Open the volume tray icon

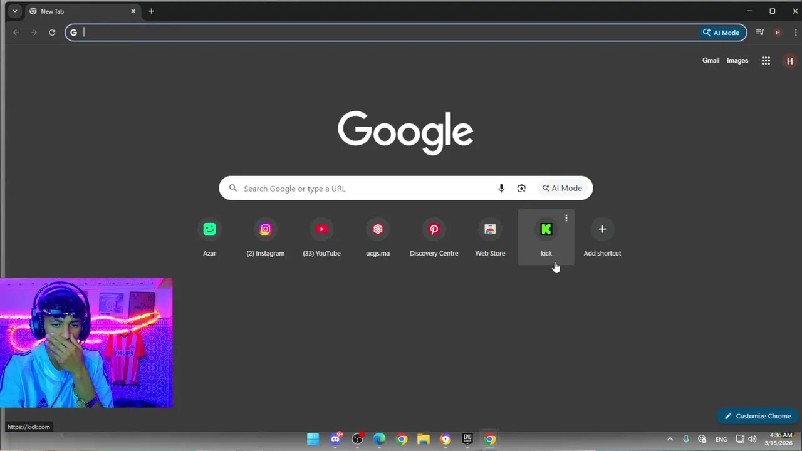pos(752,439)
